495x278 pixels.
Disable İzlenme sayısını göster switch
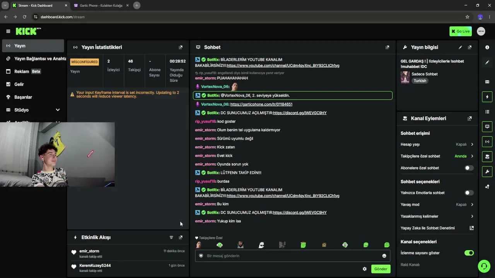(469, 253)
